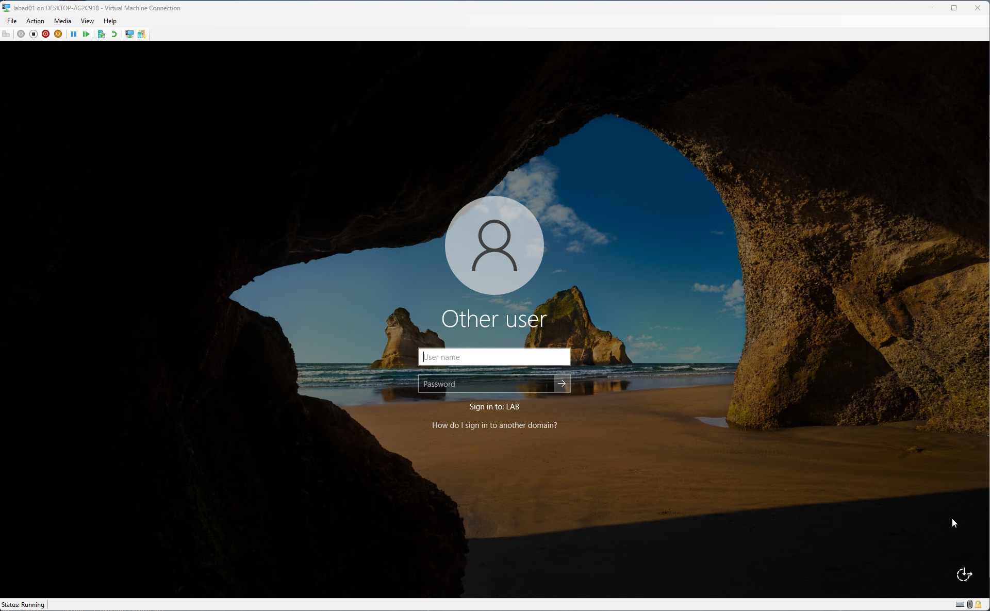Click the Other user avatar circle

pyautogui.click(x=494, y=246)
